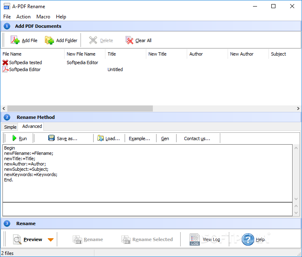Click the Clear All icon
Screen dimensions: 302x257
[129, 40]
